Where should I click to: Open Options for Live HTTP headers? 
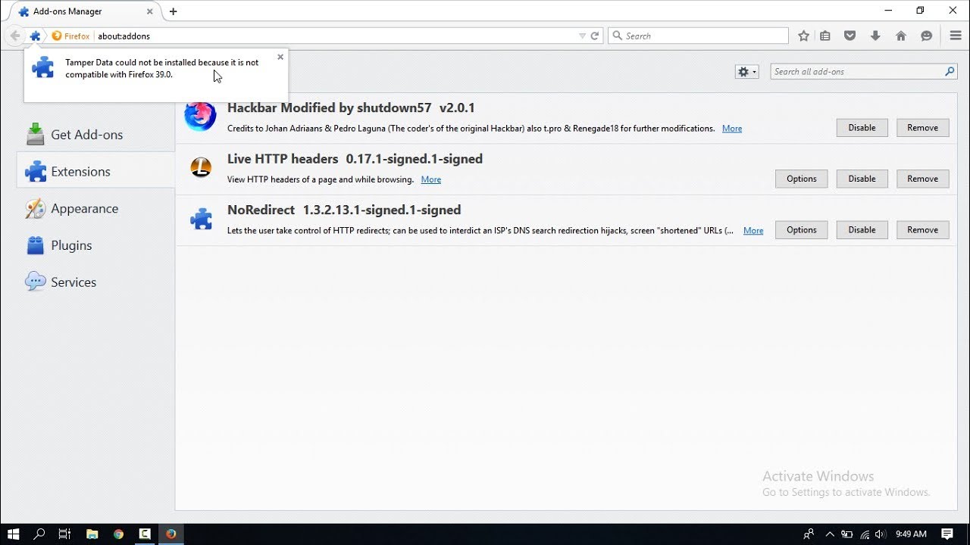pyautogui.click(x=801, y=179)
